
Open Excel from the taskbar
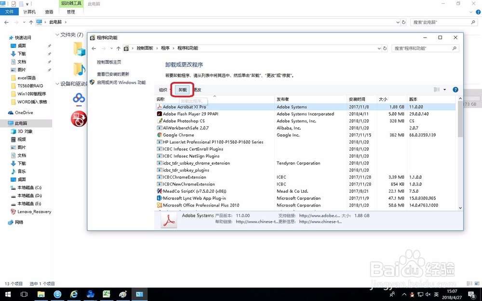click(107, 294)
